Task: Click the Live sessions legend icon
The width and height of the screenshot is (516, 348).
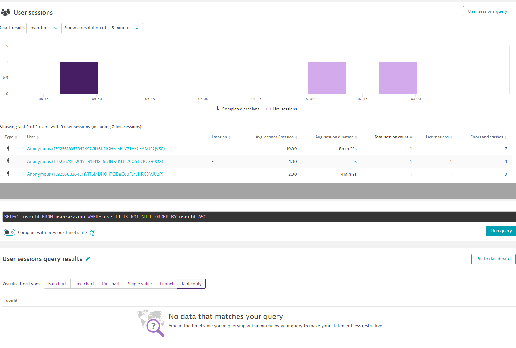Action: click(x=268, y=109)
